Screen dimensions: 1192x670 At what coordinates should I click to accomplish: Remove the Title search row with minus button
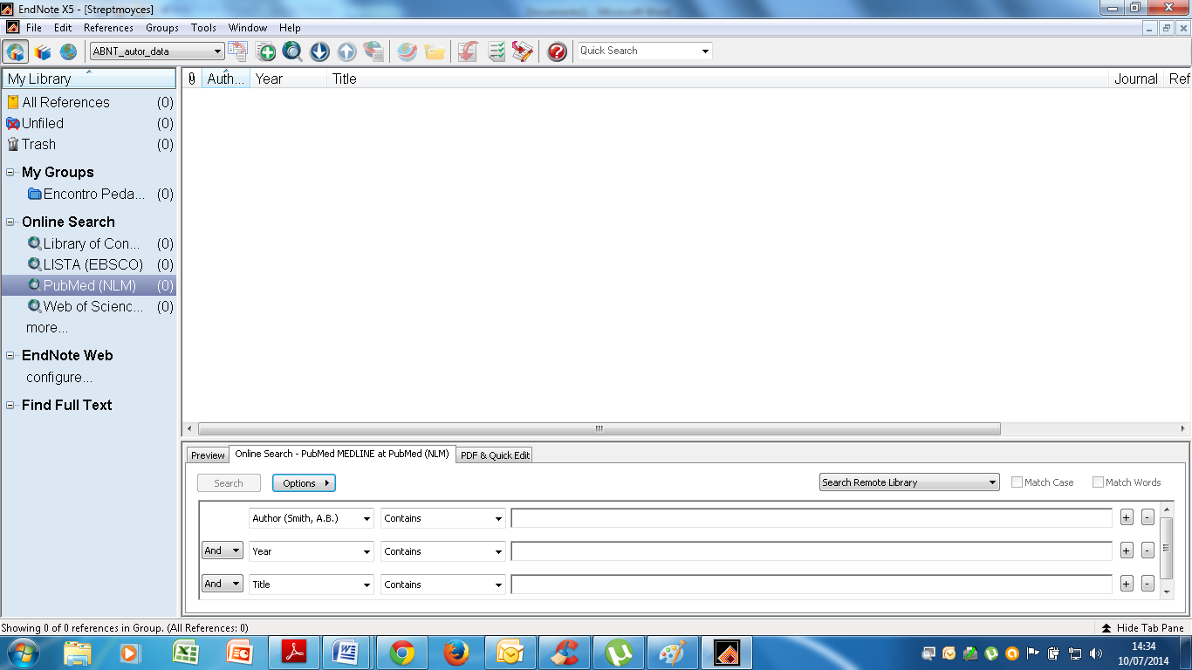[1147, 584]
